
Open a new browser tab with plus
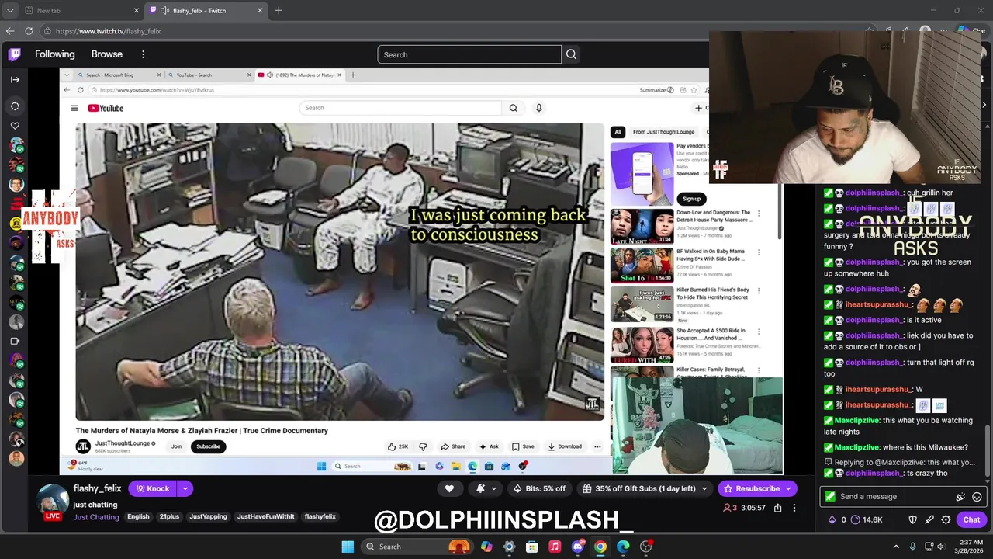pyautogui.click(x=279, y=11)
